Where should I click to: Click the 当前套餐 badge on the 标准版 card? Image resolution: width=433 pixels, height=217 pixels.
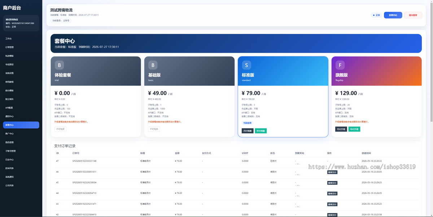click(x=248, y=123)
